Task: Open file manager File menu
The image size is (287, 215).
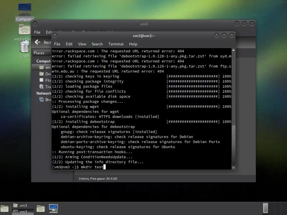Action: [37, 32]
